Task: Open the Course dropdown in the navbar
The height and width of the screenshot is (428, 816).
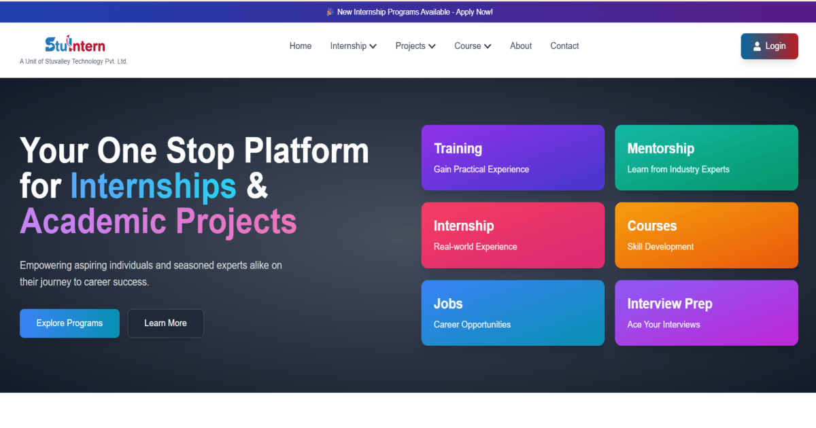Action: [472, 46]
